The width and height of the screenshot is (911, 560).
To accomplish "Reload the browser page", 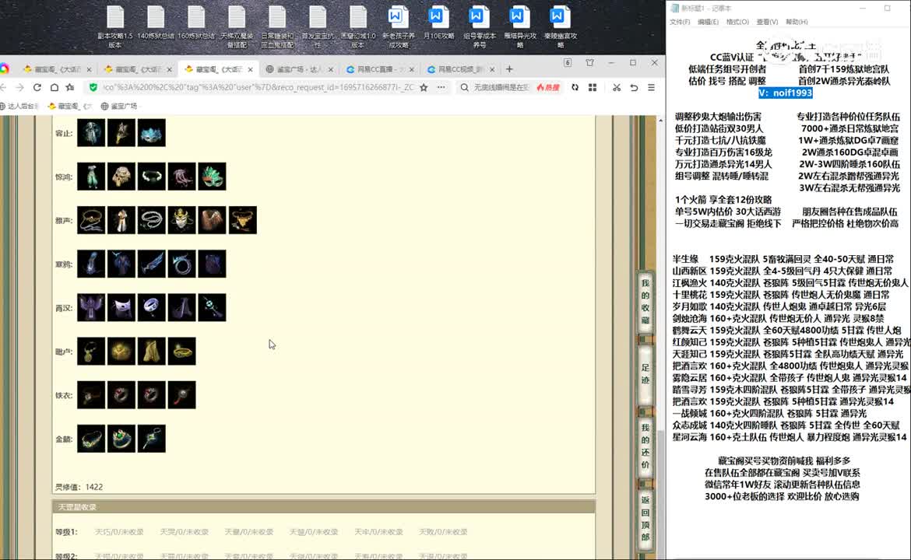I will (x=37, y=87).
